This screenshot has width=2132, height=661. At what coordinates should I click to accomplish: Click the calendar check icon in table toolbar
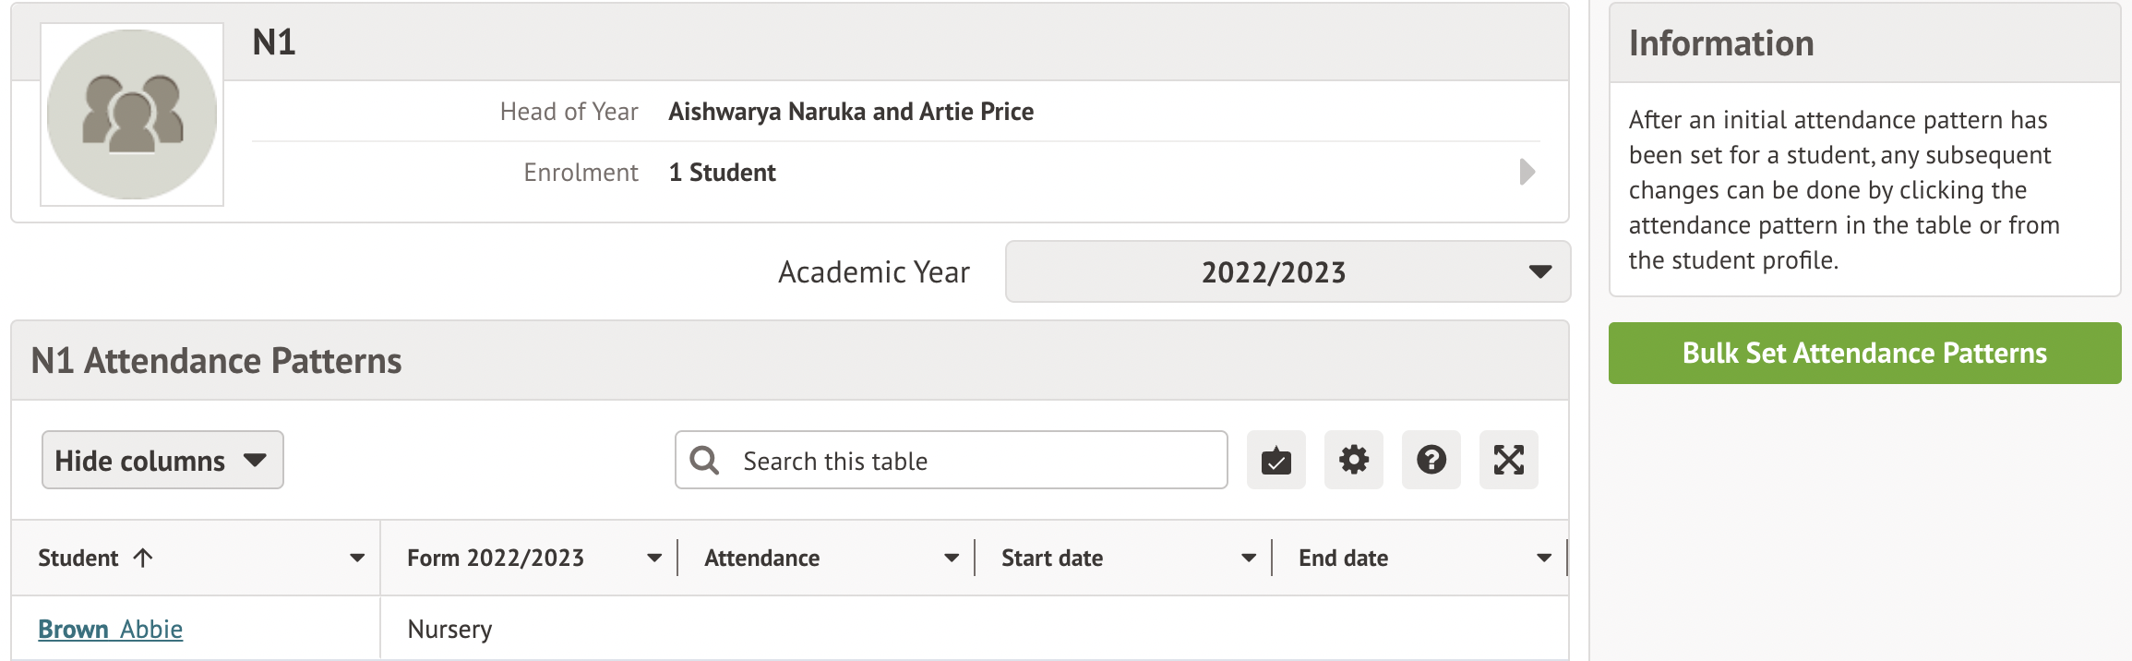coord(1276,460)
